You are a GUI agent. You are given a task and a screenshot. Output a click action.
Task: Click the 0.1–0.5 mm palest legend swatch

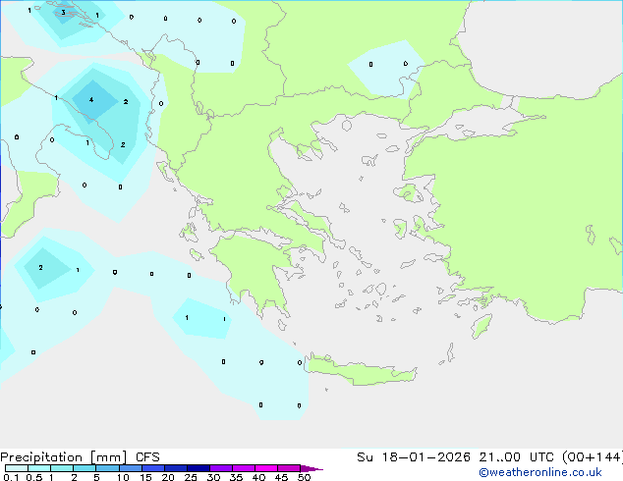(17, 468)
